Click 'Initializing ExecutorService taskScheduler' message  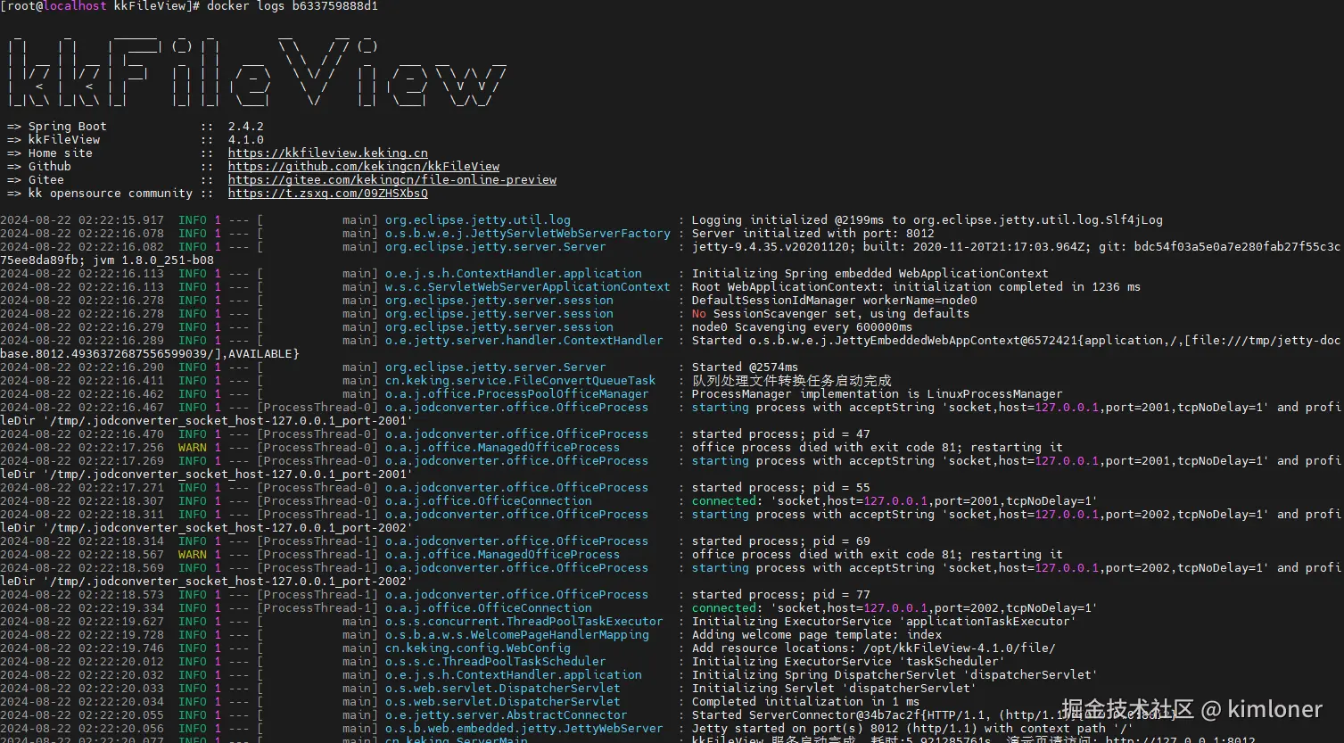click(x=849, y=662)
